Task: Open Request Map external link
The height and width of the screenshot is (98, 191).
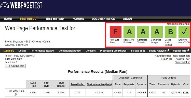Action: click(x=180, y=51)
